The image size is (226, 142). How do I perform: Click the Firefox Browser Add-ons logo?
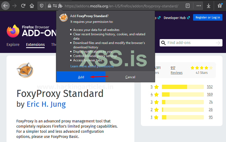pyautogui.click(x=32, y=31)
